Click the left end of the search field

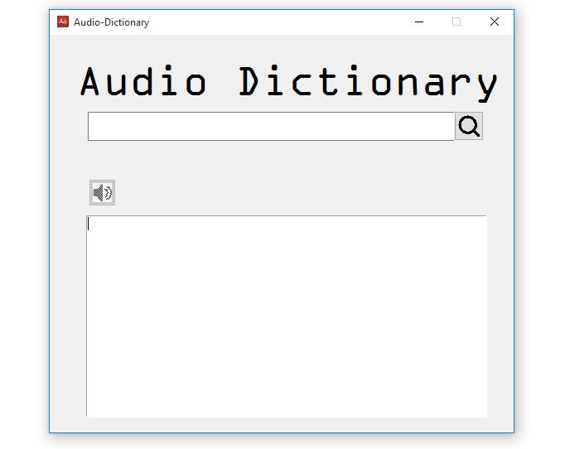pos(96,127)
